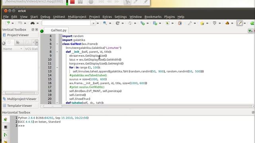Click the New file toolbar icon
This screenshot has width=255, height=143.
coord(8,23)
